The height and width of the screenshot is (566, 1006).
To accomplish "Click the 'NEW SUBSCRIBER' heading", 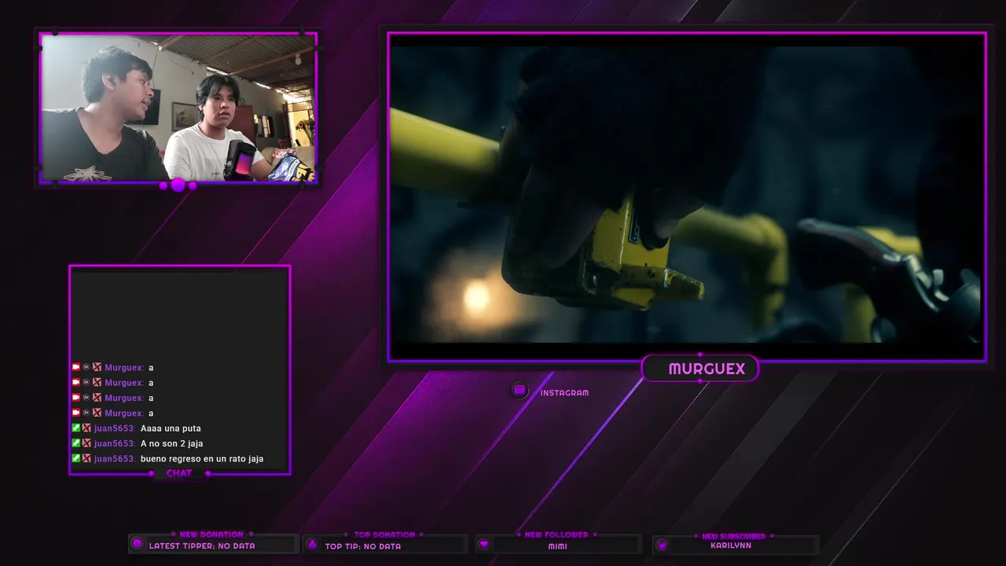I will tap(733, 536).
